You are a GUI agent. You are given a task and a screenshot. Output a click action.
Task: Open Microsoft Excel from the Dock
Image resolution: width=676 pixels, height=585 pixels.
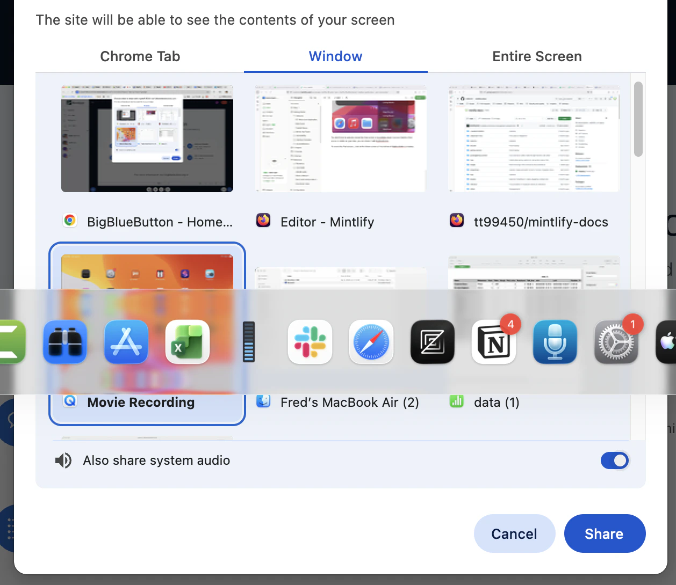tap(188, 342)
